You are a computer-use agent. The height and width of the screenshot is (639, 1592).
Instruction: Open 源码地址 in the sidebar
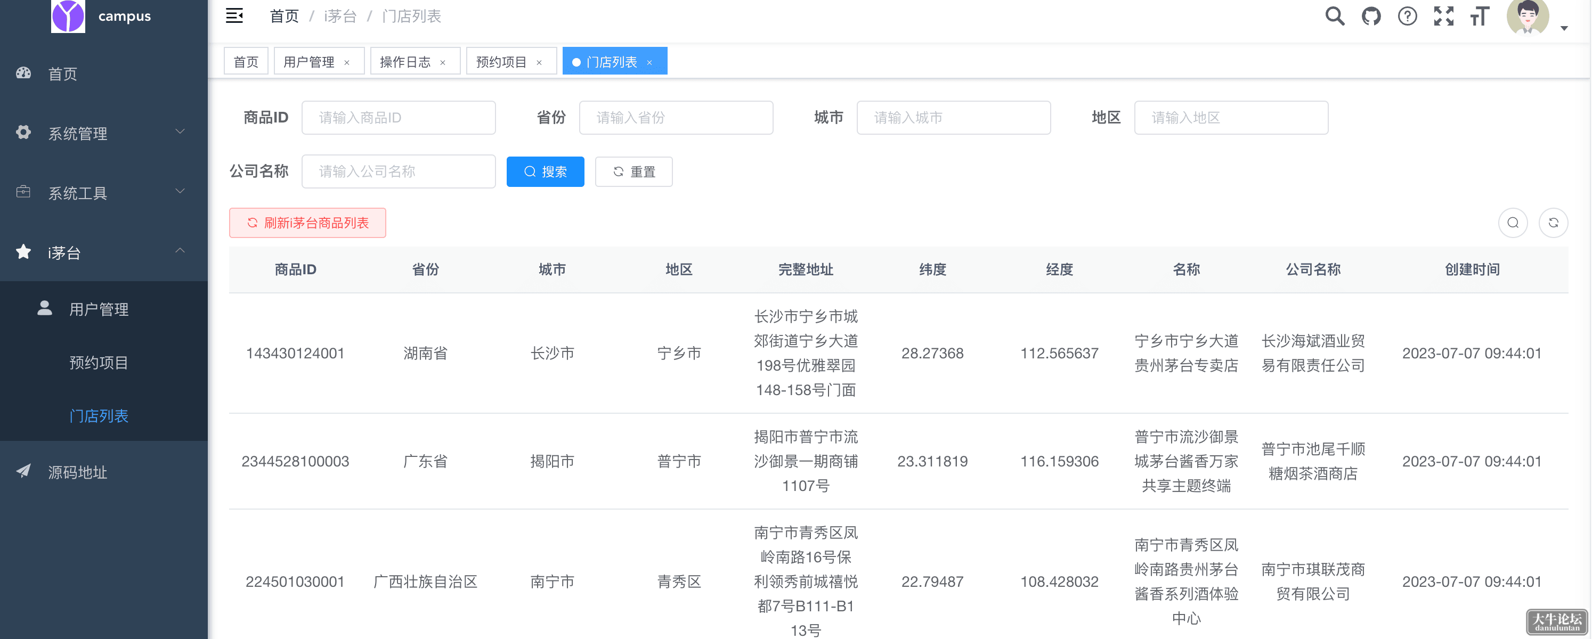[104, 472]
